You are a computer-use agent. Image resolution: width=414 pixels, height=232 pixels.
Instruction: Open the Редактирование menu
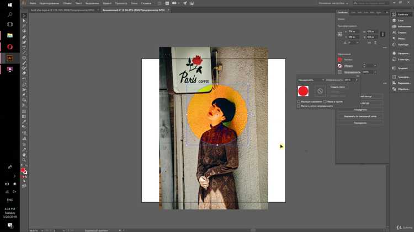pyautogui.click(x=49, y=3)
